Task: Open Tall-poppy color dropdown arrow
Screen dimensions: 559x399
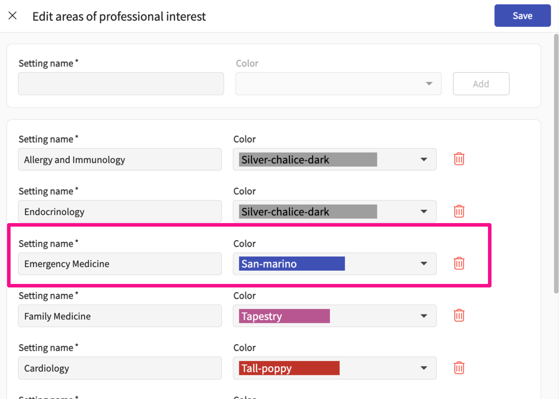Action: 424,368
